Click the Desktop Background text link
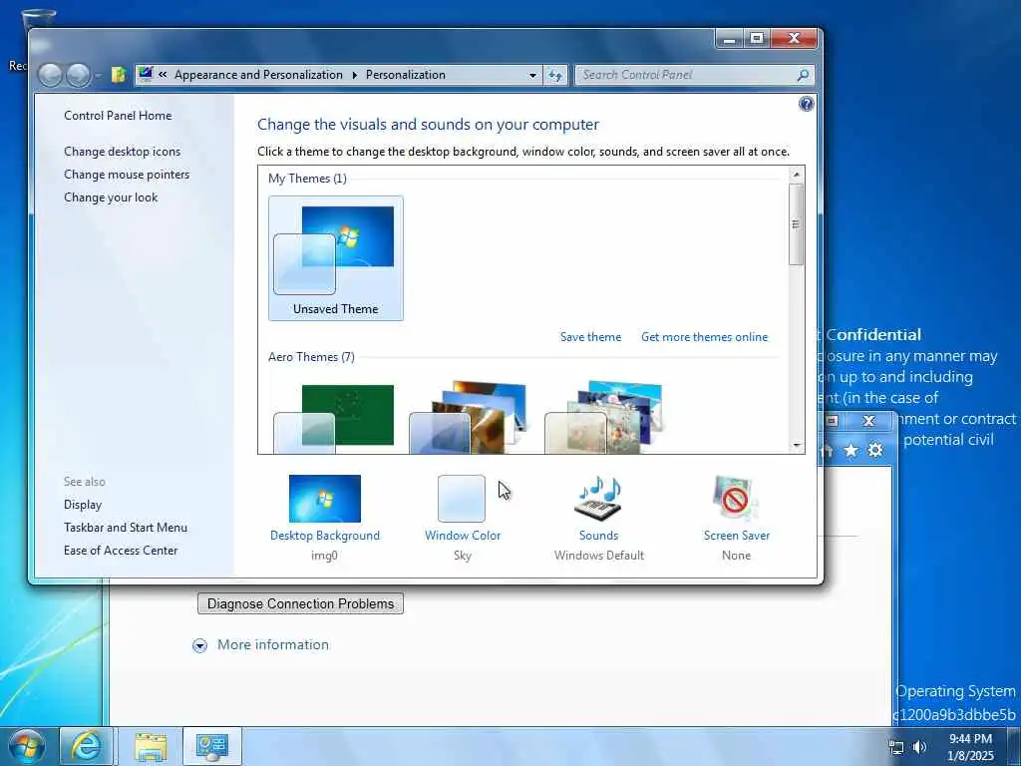 [x=324, y=536]
